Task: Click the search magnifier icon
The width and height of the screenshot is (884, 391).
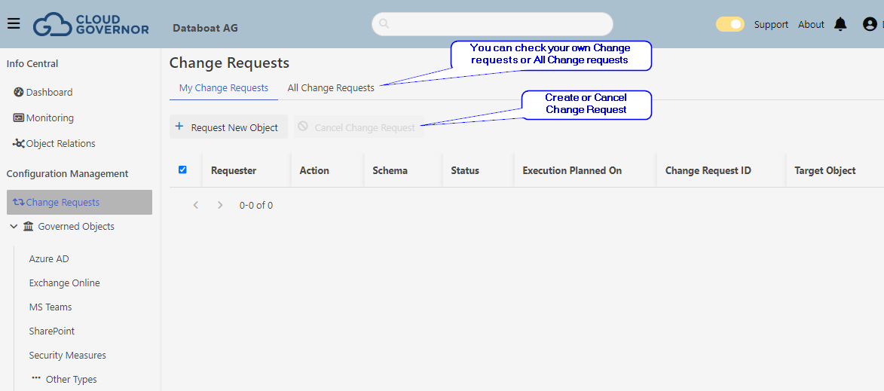Action: click(384, 23)
